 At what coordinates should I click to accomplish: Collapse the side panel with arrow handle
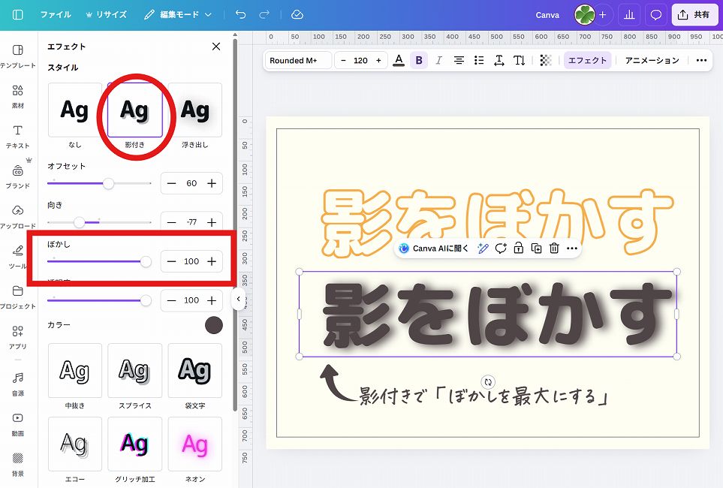pyautogui.click(x=239, y=299)
